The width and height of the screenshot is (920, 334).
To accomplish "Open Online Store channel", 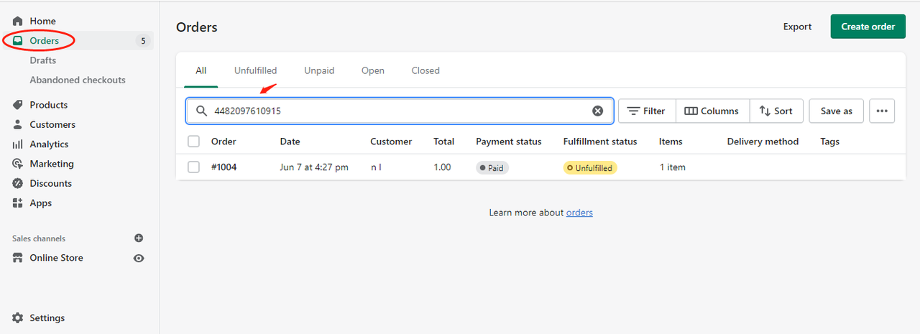I will pyautogui.click(x=56, y=258).
